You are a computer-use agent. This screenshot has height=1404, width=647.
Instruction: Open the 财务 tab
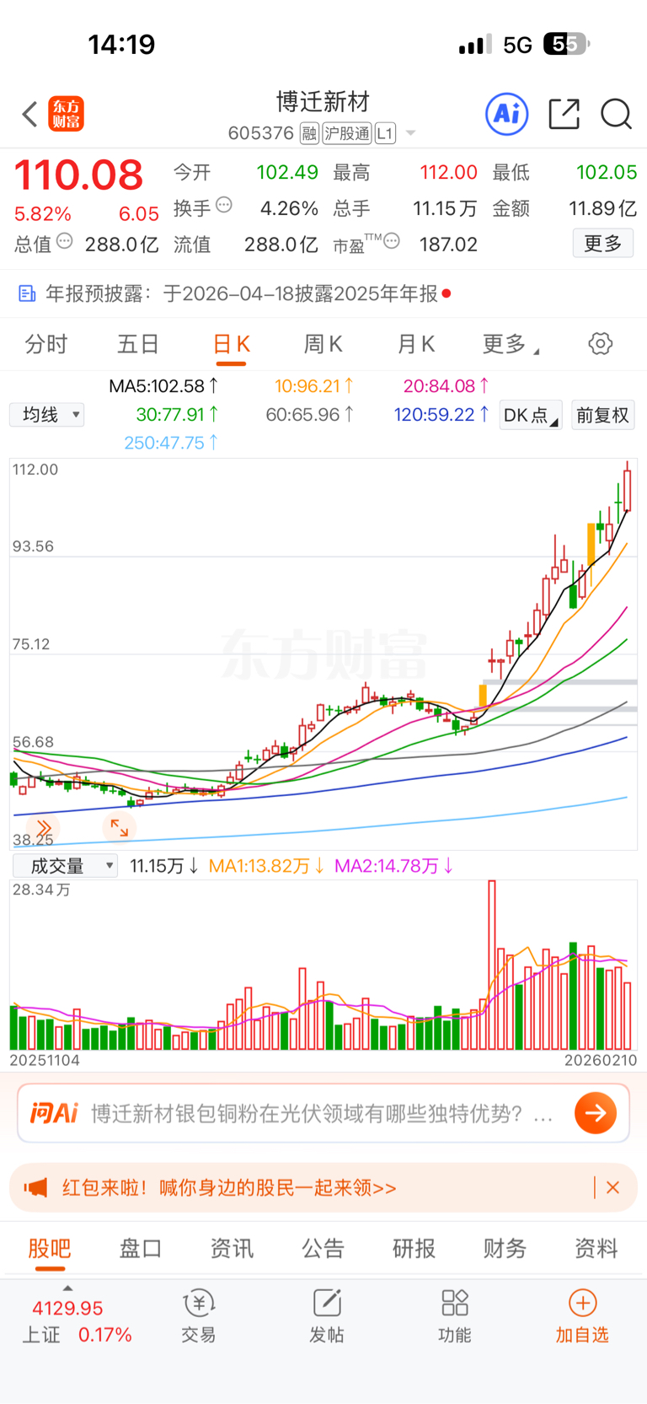pos(505,1249)
